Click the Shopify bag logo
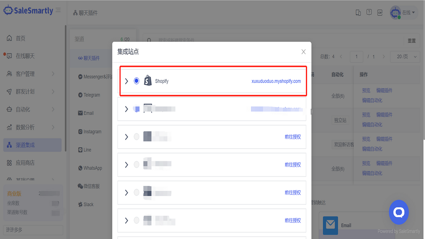Viewport: 425px width, 239px height. (x=148, y=81)
